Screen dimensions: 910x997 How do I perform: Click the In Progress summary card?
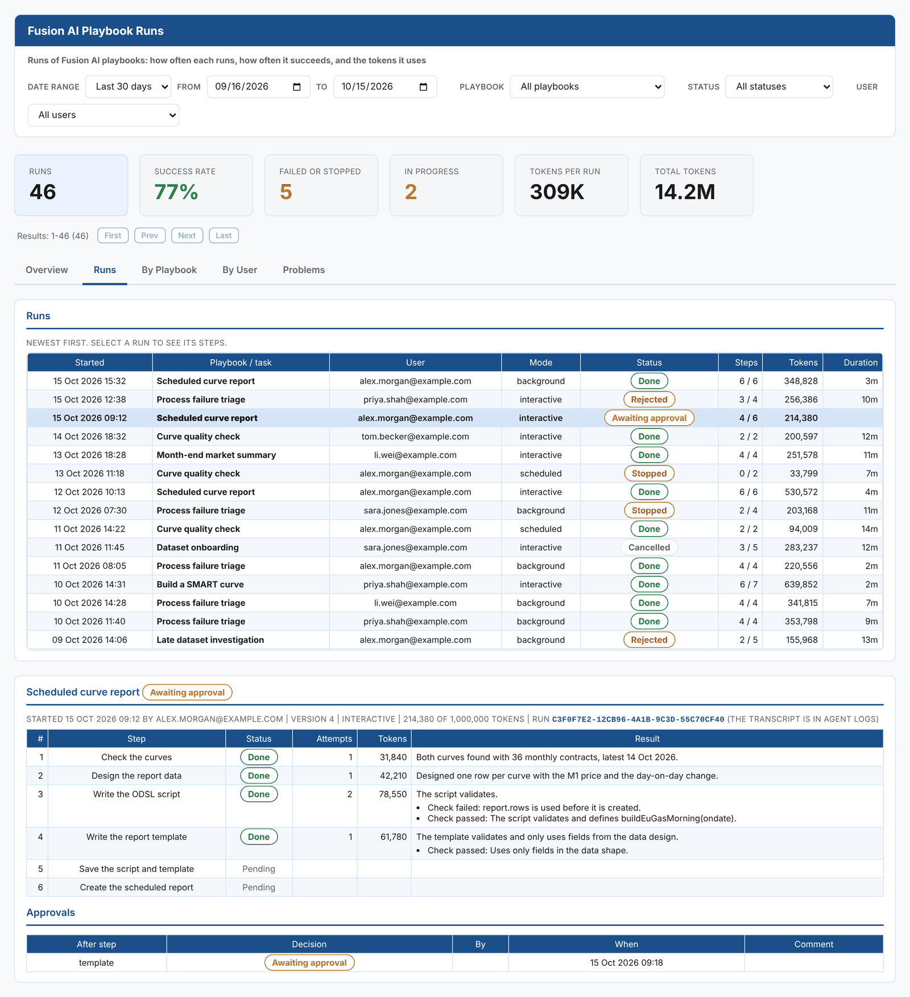pyautogui.click(x=446, y=186)
